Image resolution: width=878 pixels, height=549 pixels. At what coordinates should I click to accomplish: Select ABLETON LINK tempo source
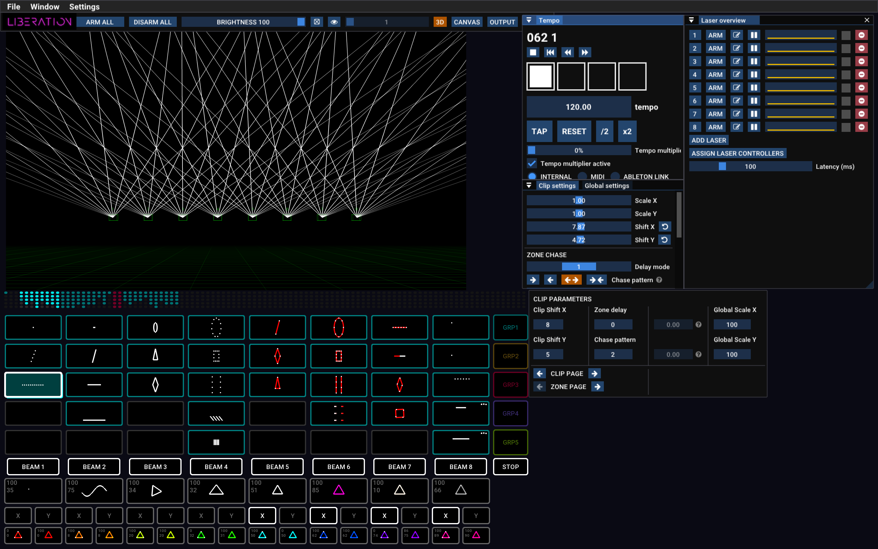(615, 176)
